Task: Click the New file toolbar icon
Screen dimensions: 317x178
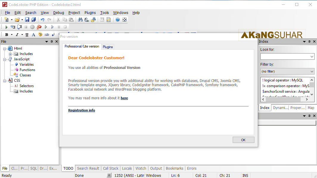Action: (6, 20)
